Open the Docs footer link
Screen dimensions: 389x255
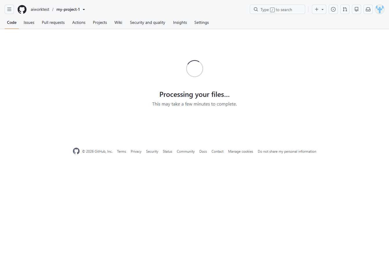[x=203, y=151]
